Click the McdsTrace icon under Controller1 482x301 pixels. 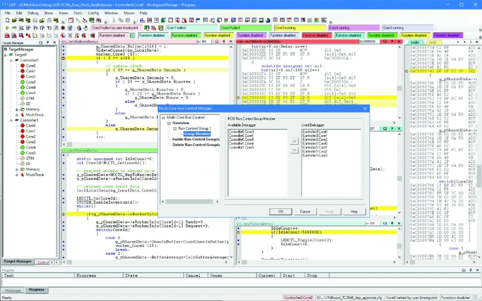pyautogui.click(x=23, y=175)
